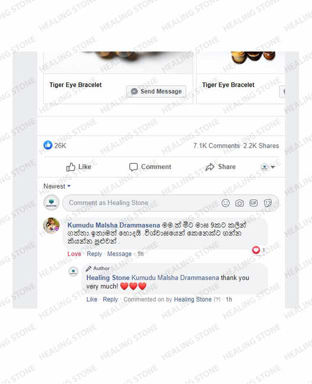Open the GIF picker icon
The image size is (312, 384).
[x=254, y=203]
